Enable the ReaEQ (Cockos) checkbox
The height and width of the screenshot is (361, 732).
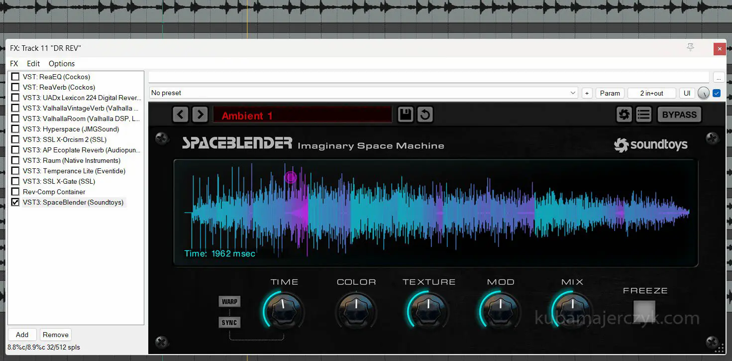coord(15,77)
